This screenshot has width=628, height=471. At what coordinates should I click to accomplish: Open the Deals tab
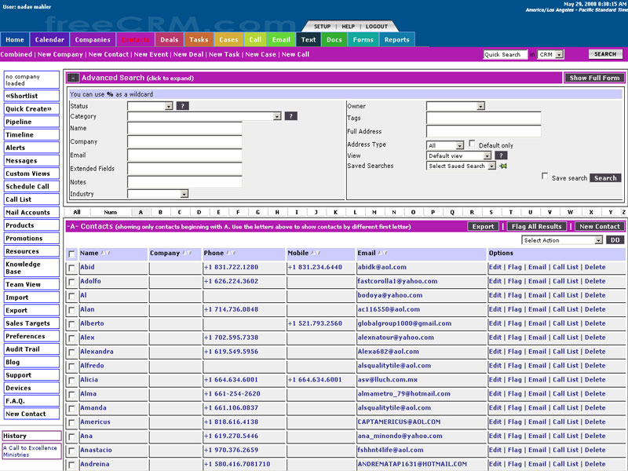169,40
